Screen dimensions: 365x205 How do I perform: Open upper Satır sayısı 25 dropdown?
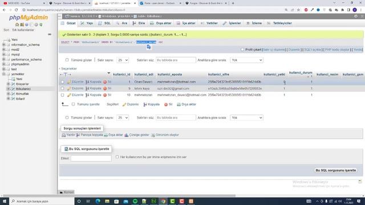[x=123, y=60]
